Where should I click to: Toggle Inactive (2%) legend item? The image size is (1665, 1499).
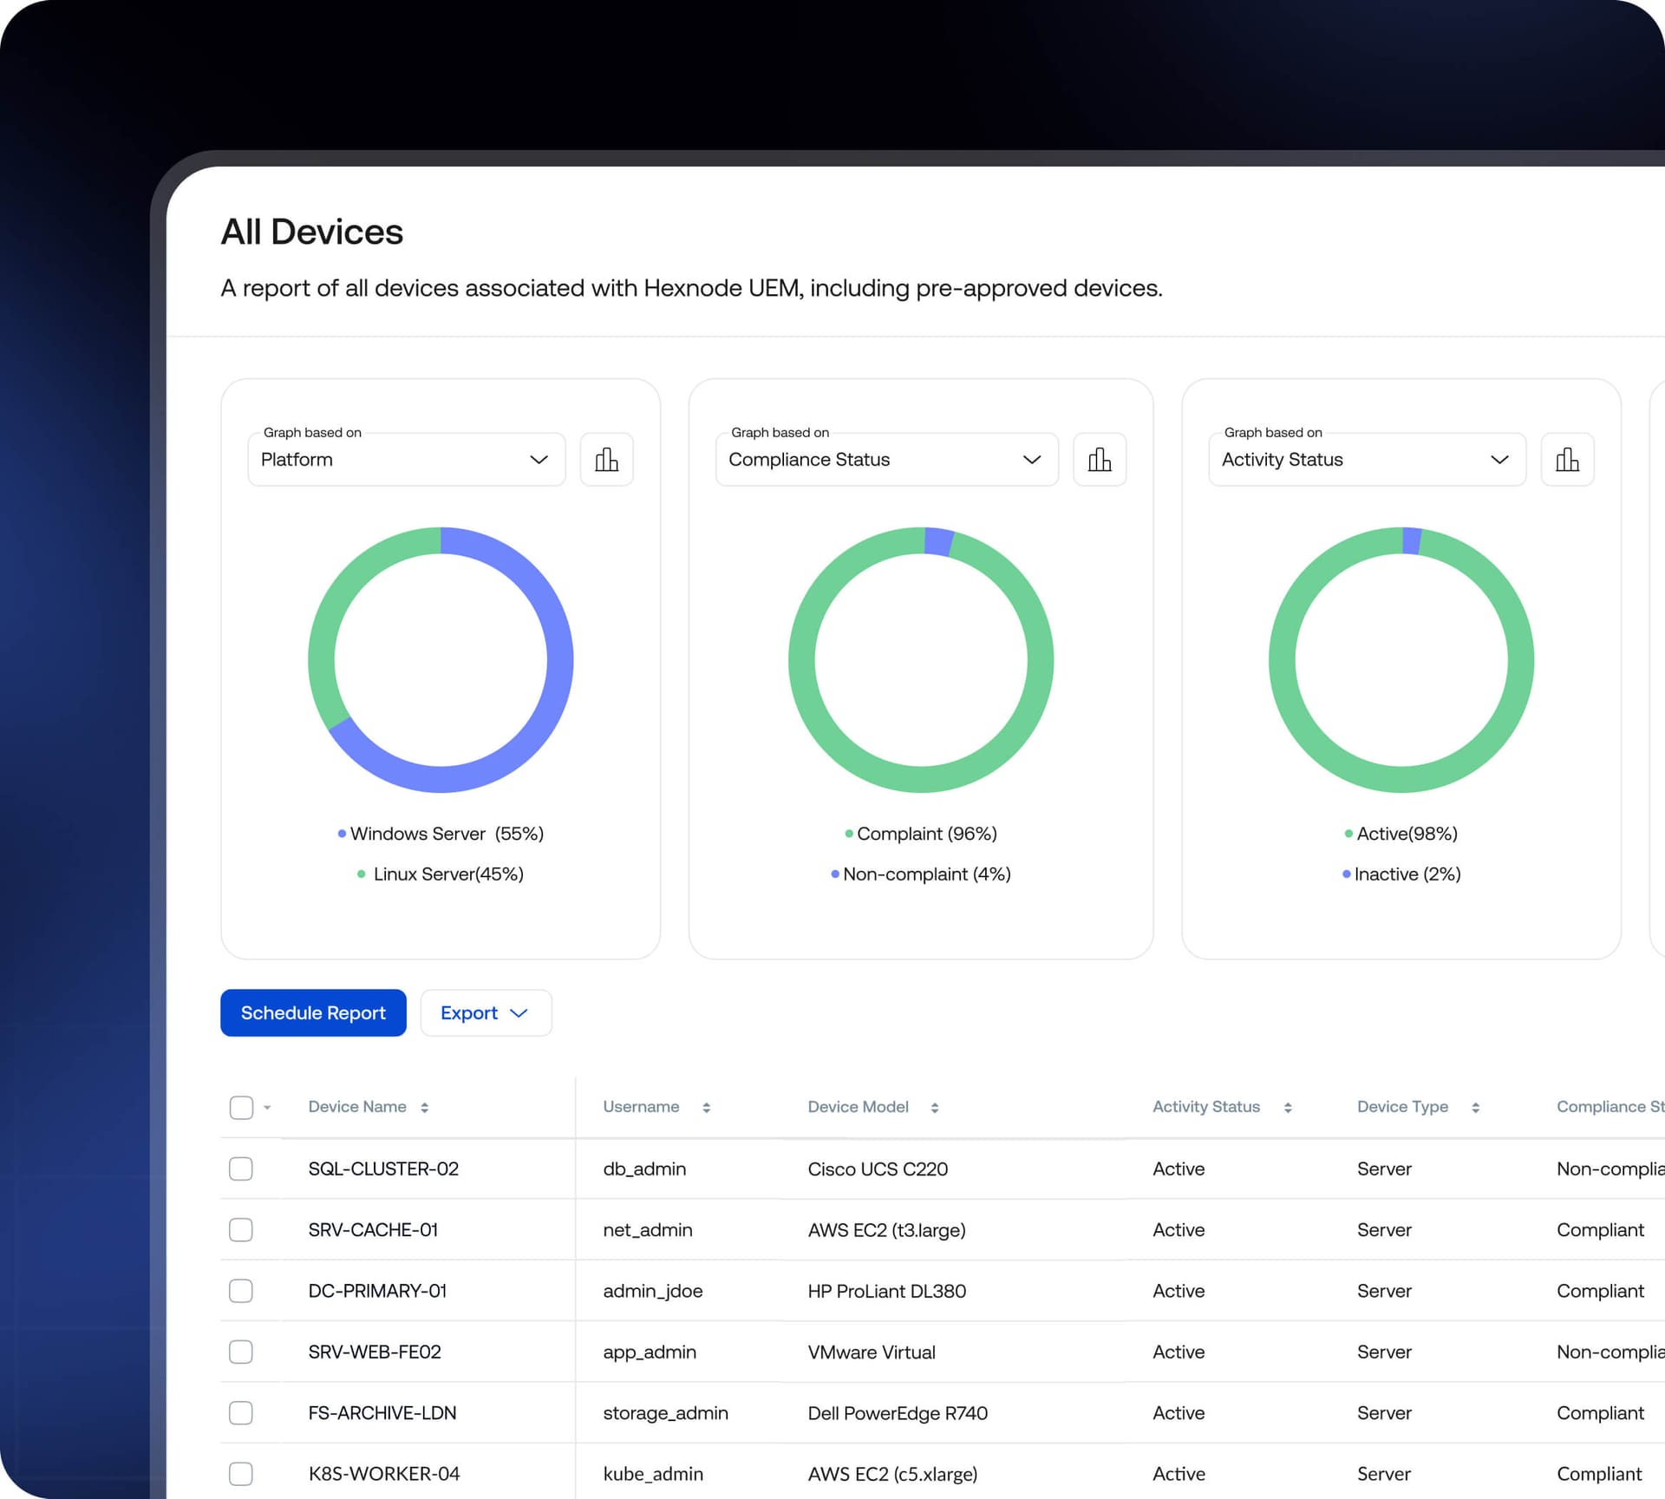point(1401,874)
